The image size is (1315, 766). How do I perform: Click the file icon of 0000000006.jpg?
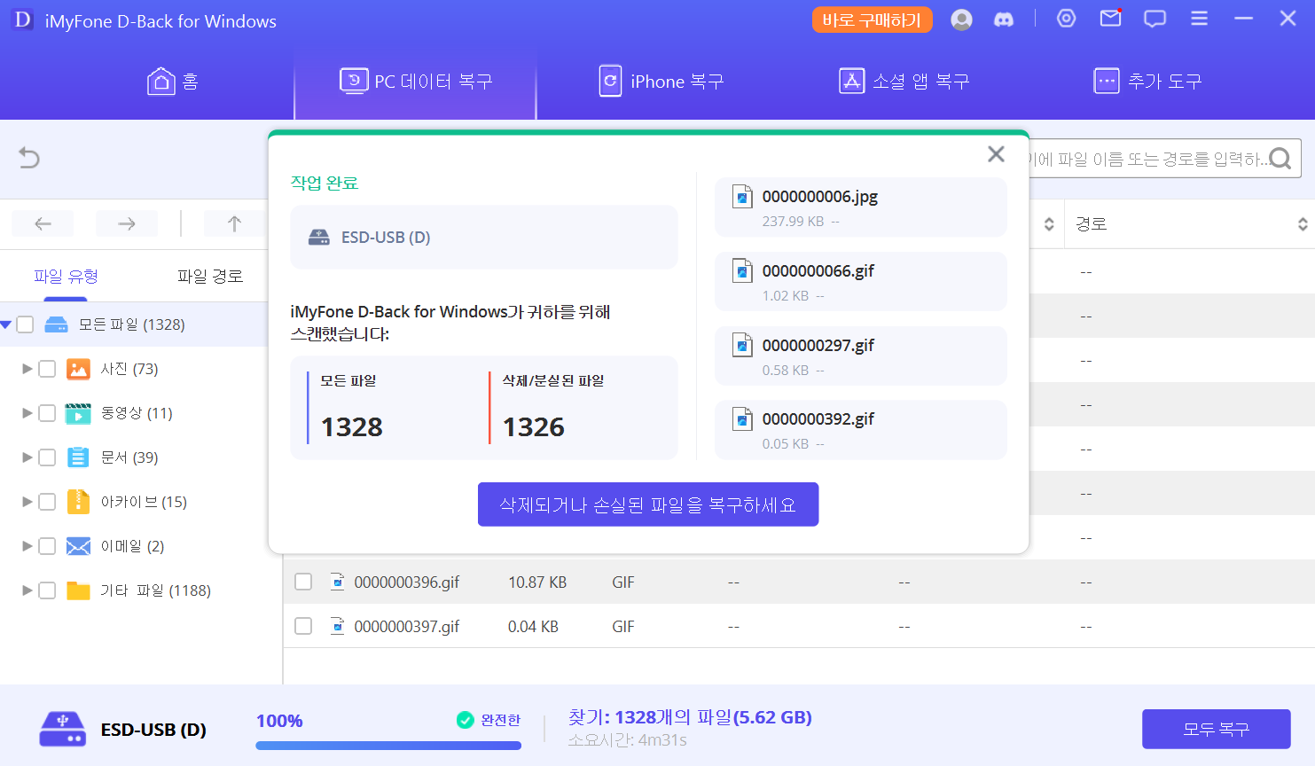[742, 197]
